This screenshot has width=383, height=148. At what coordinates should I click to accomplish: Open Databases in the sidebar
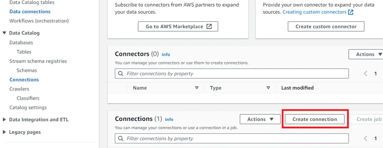click(x=21, y=43)
